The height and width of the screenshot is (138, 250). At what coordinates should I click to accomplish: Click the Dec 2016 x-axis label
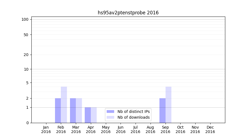click(x=210, y=129)
